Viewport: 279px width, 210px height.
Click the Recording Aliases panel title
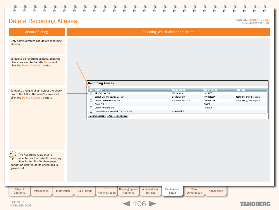click(101, 83)
